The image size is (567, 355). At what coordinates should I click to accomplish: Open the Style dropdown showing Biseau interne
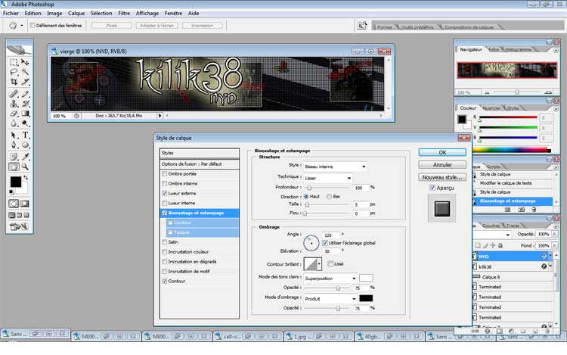(335, 167)
